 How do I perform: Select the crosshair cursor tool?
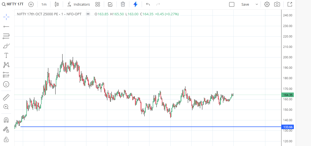point(6,17)
